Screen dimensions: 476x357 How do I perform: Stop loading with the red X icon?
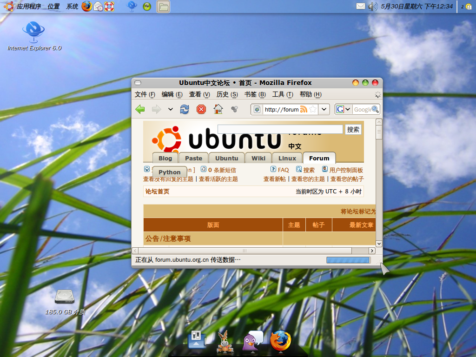tap(201, 109)
